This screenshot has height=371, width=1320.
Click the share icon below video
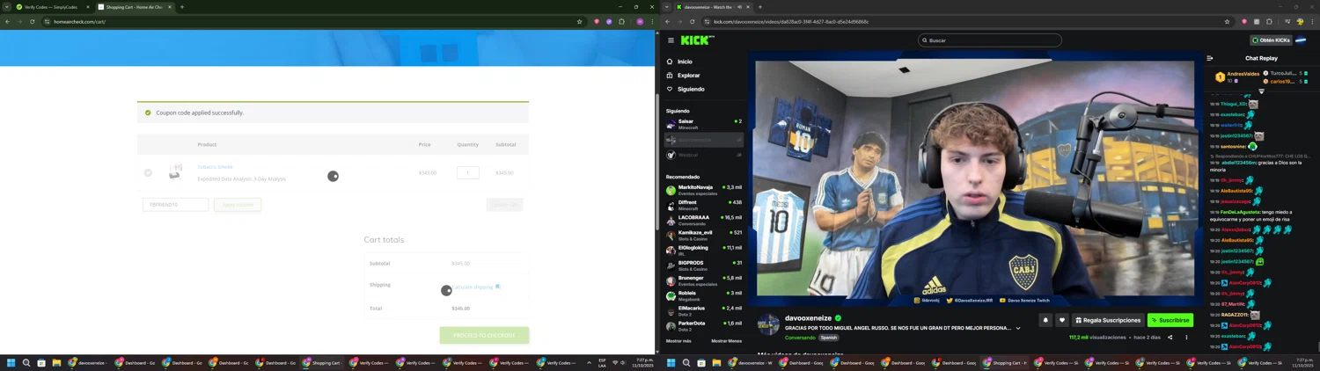tap(1170, 338)
